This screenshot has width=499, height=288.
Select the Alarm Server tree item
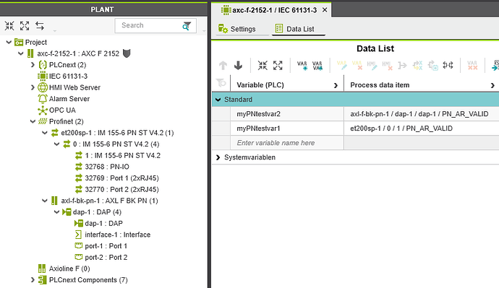(x=69, y=99)
